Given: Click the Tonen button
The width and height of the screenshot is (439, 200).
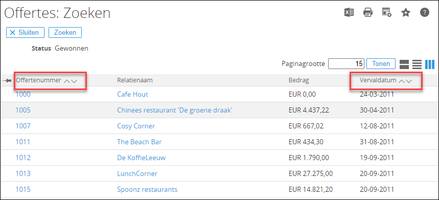Looking at the screenshot, I should [381, 63].
